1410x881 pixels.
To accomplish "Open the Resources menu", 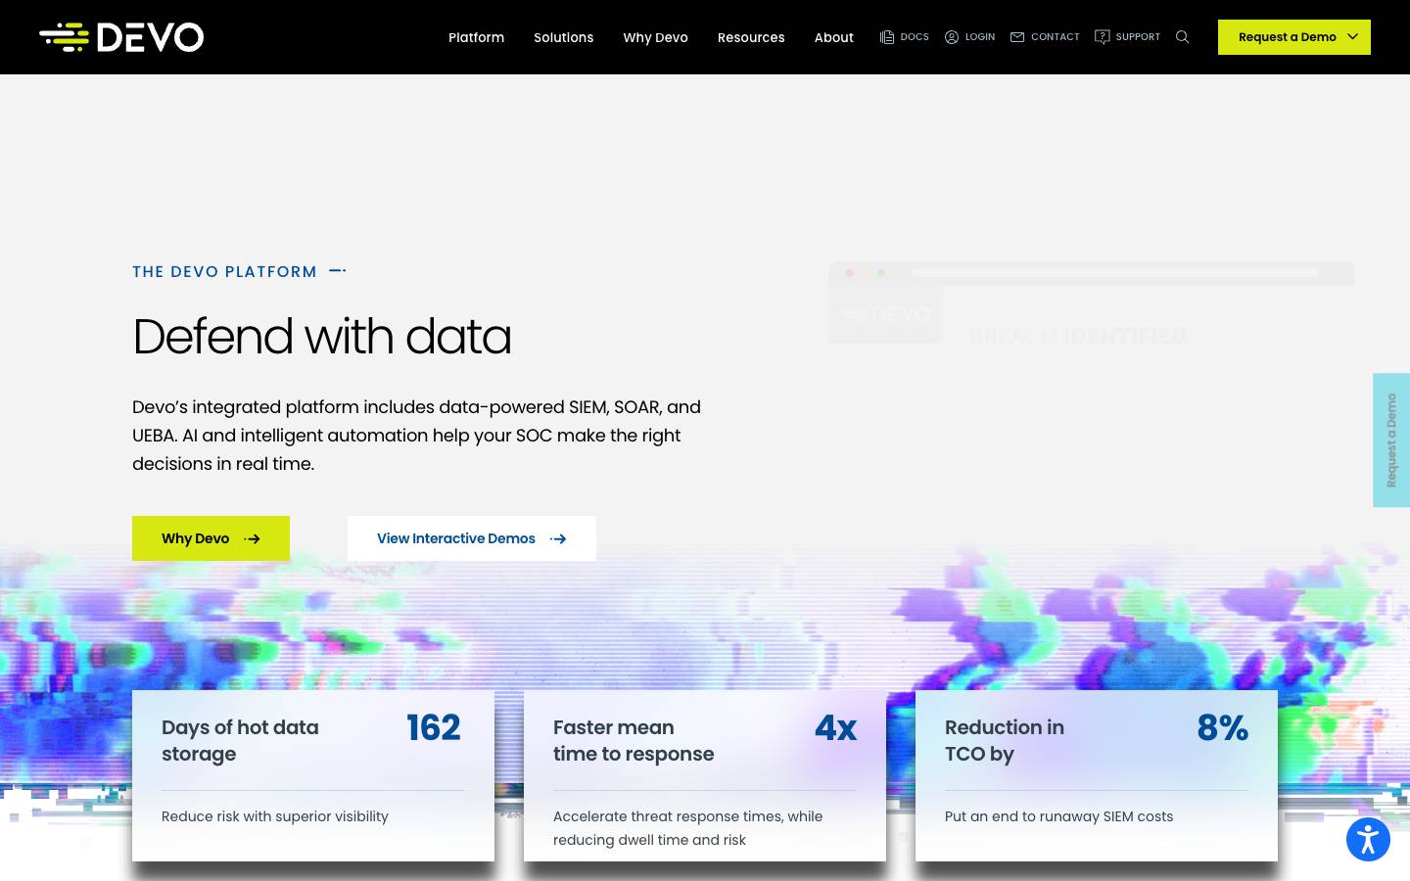I will [751, 37].
